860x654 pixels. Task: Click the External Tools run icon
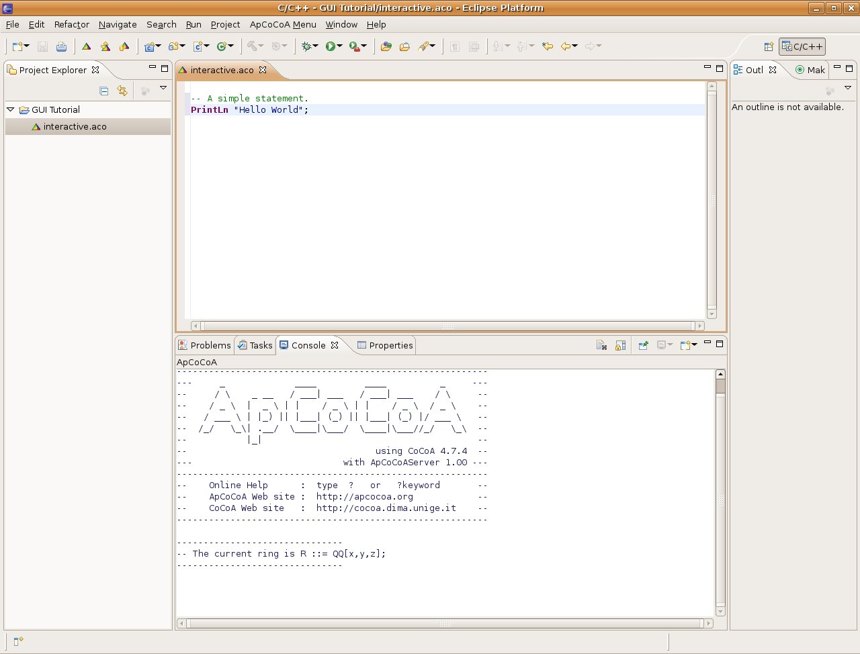[354, 46]
